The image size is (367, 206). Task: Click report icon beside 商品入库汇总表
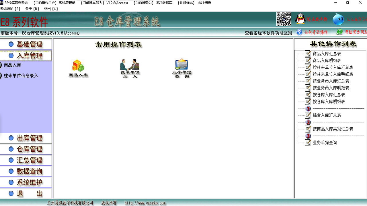coord(308,54)
